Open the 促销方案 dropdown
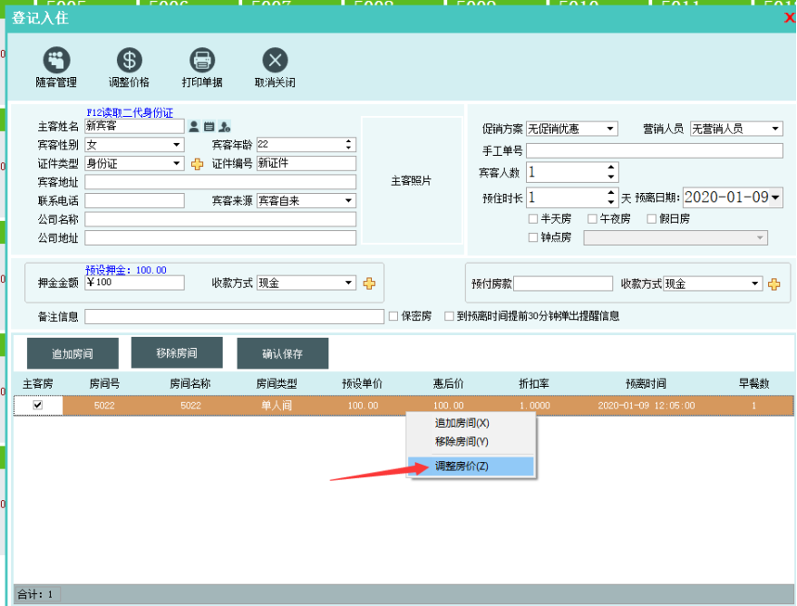This screenshot has height=606, width=797. 610,129
